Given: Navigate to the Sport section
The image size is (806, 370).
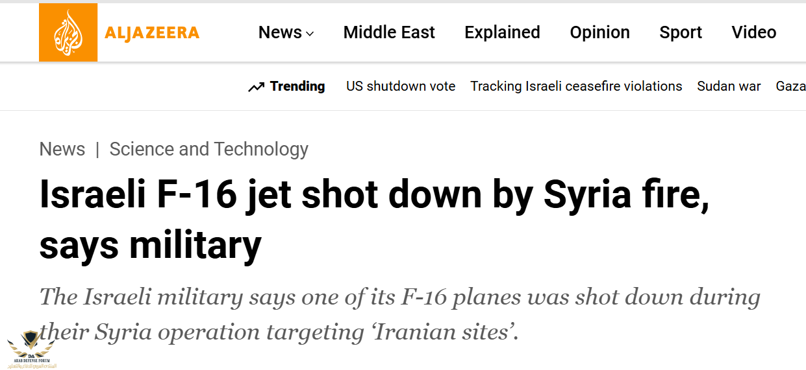Looking at the screenshot, I should [681, 32].
